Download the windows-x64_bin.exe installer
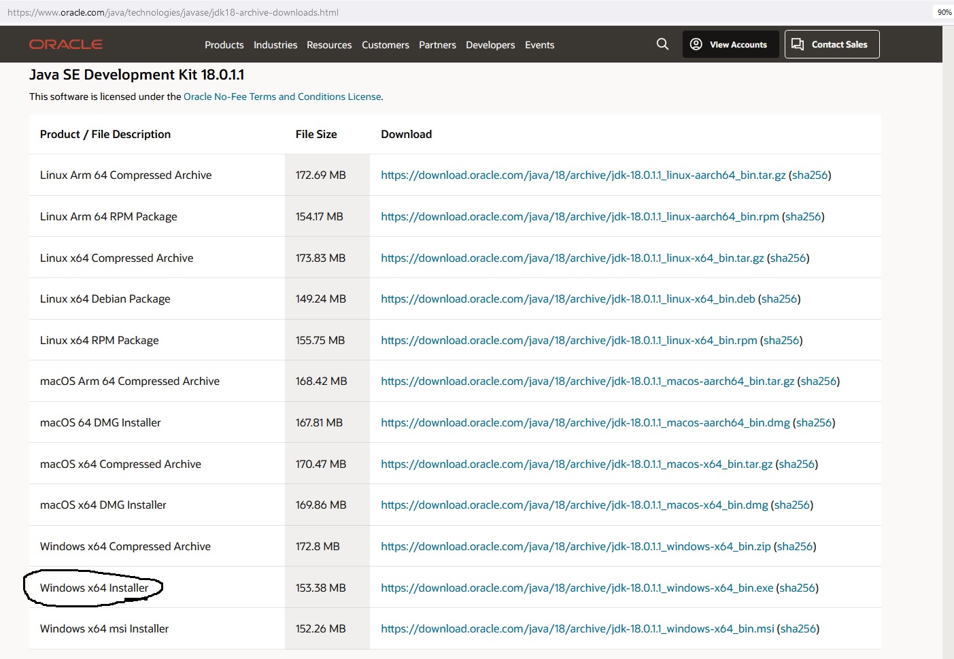 (x=577, y=588)
